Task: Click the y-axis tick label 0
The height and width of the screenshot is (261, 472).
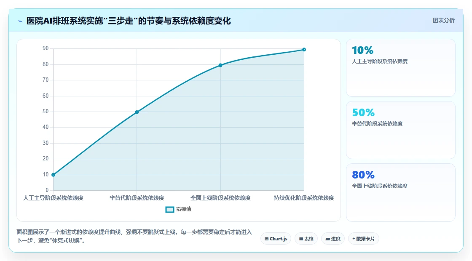Action: (47, 190)
